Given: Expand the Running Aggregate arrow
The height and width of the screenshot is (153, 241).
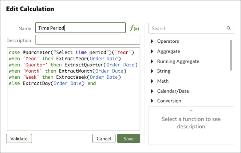Looking at the screenshot, I should click(x=152, y=61).
